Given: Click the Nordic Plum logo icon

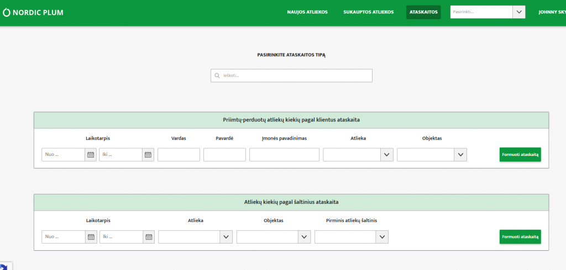Looking at the screenshot, I should tap(7, 12).
